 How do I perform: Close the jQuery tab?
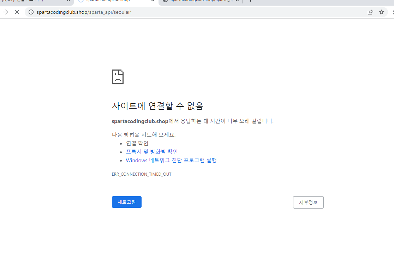coord(68,1)
